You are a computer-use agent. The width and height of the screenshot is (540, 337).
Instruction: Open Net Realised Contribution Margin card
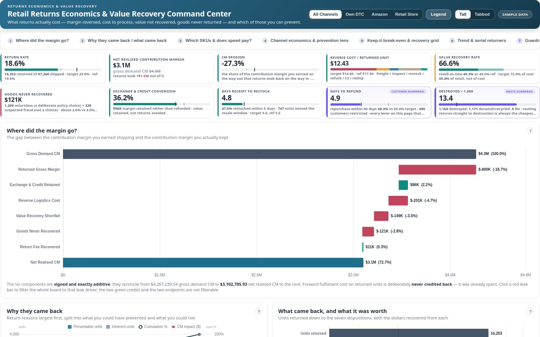pyautogui.click(x=162, y=68)
